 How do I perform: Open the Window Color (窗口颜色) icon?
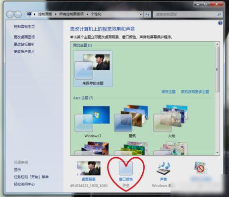126,168
